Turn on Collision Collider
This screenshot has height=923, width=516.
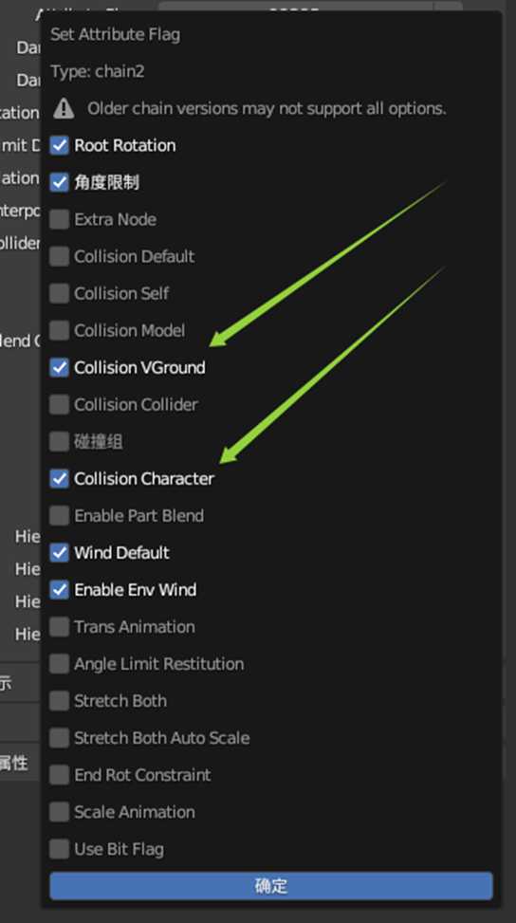click(60, 404)
